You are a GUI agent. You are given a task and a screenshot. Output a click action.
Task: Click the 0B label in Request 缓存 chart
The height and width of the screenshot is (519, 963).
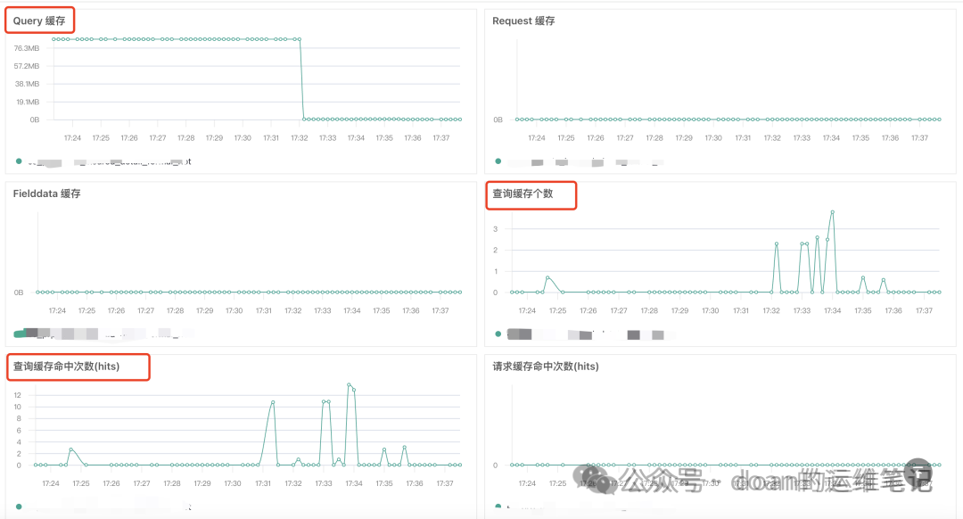click(x=498, y=119)
